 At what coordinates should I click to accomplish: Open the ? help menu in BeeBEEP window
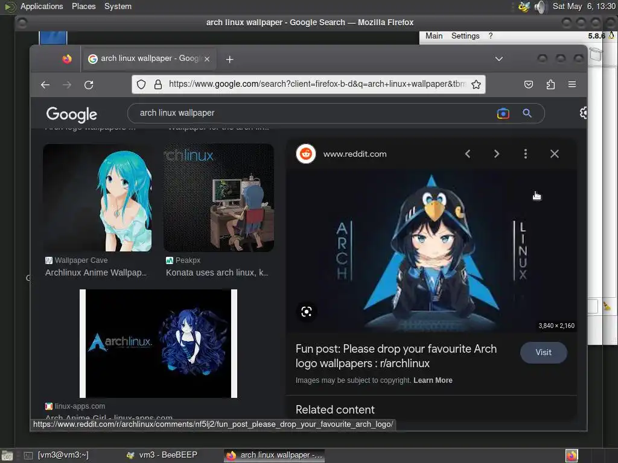[490, 36]
